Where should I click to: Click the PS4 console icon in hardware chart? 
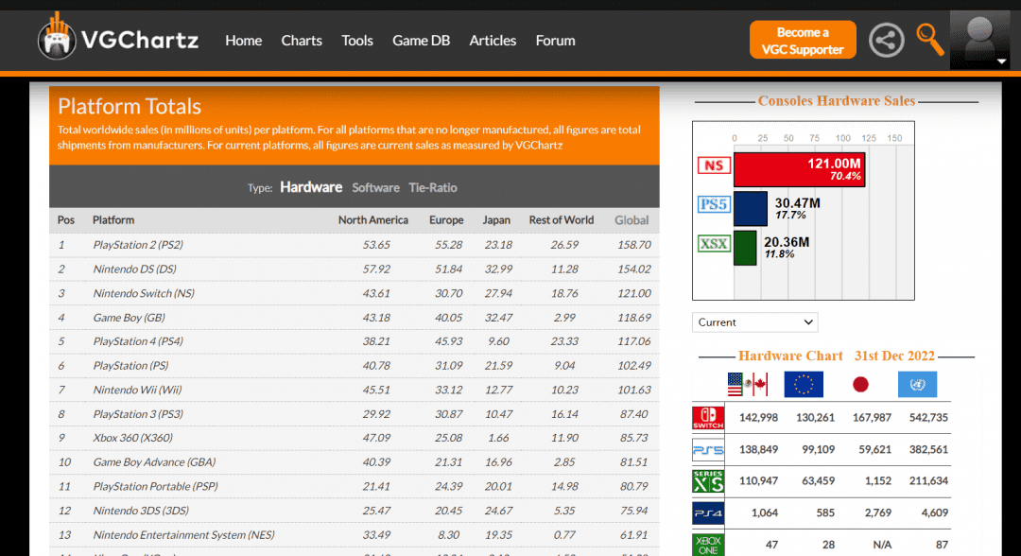click(x=708, y=513)
